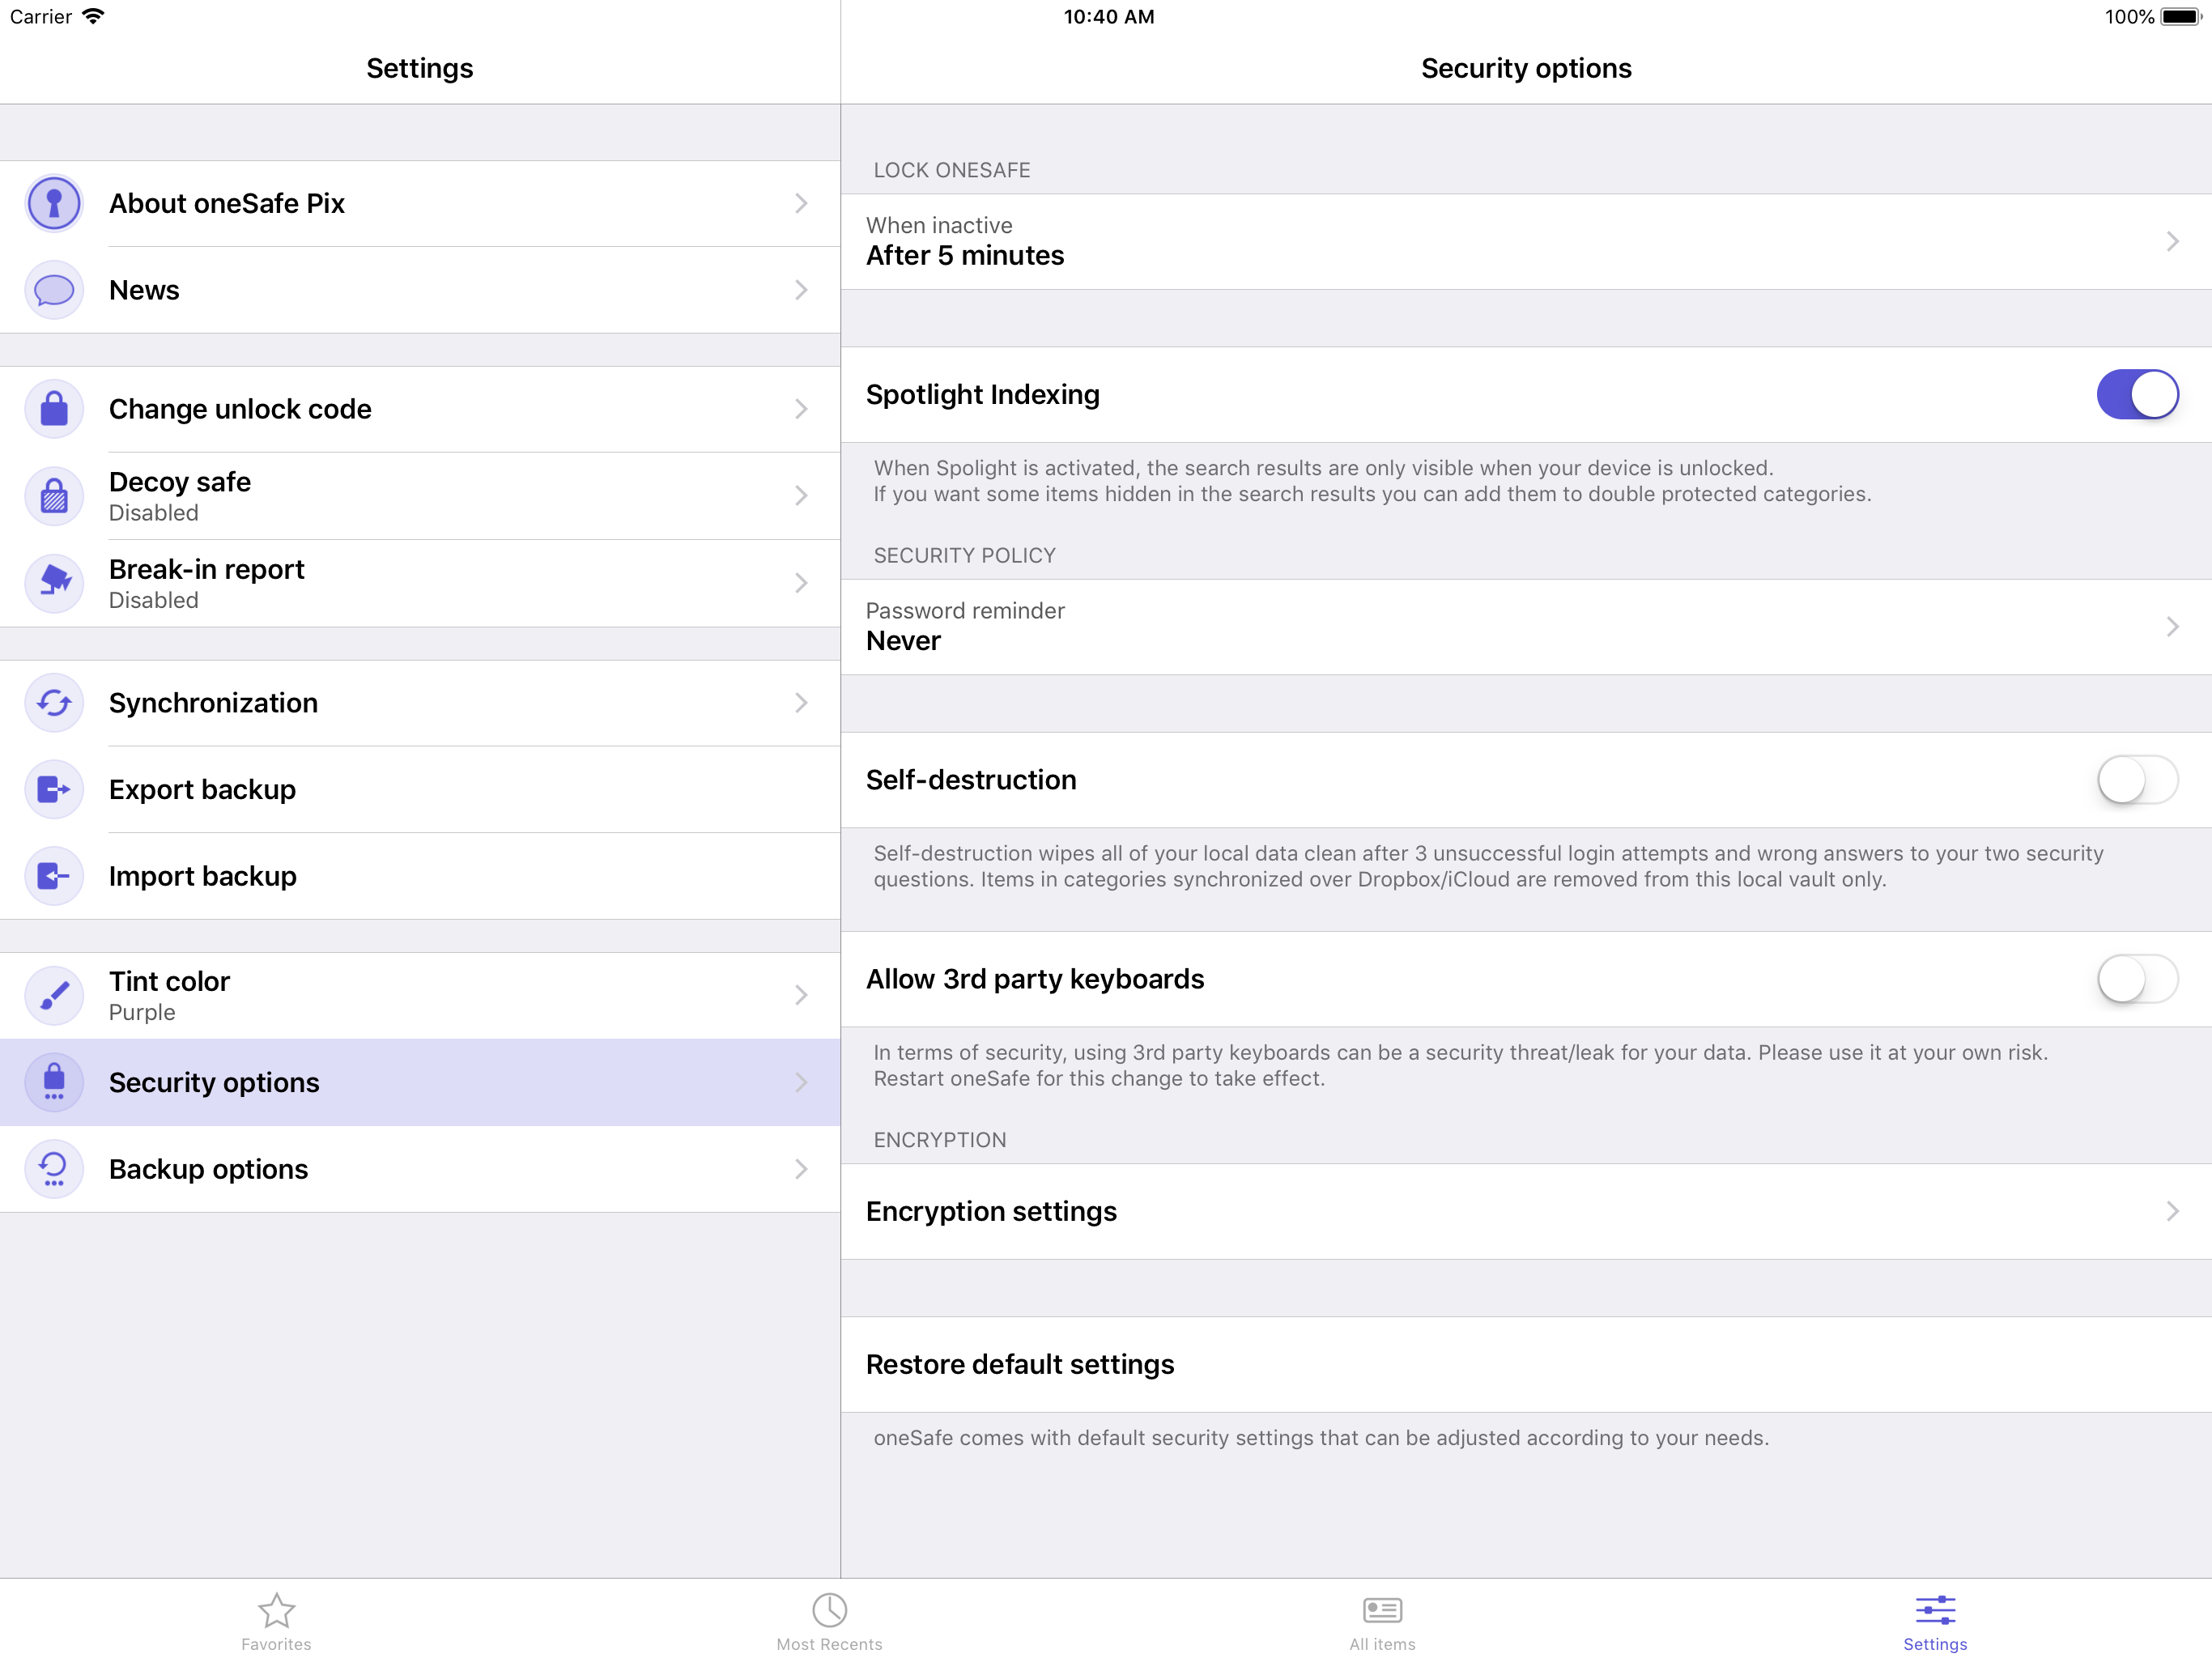Enable the Self-destruction switch
Viewport: 2212px width, 1658px height.
tap(2136, 780)
